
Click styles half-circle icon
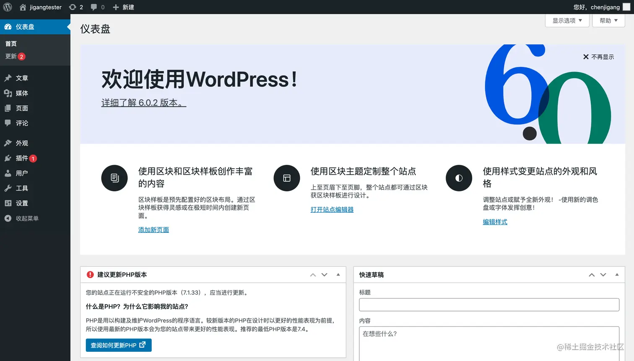click(x=459, y=178)
